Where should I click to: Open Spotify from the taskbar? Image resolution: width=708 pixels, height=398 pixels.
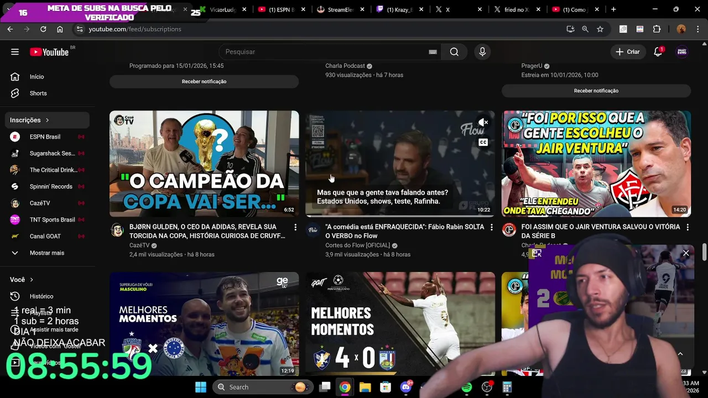pyautogui.click(x=467, y=387)
